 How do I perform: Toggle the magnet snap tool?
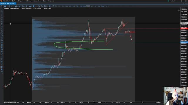coord(2,67)
